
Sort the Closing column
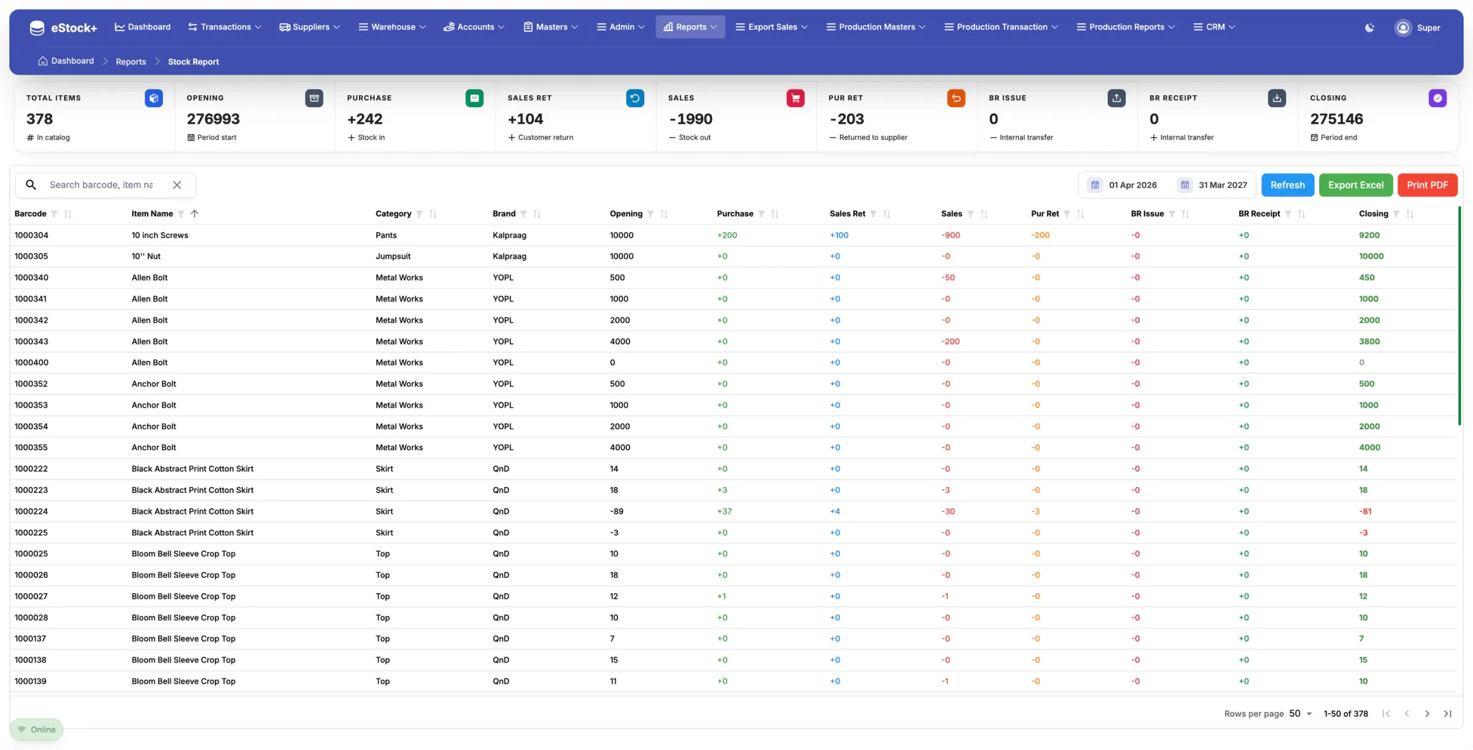pos(1410,214)
